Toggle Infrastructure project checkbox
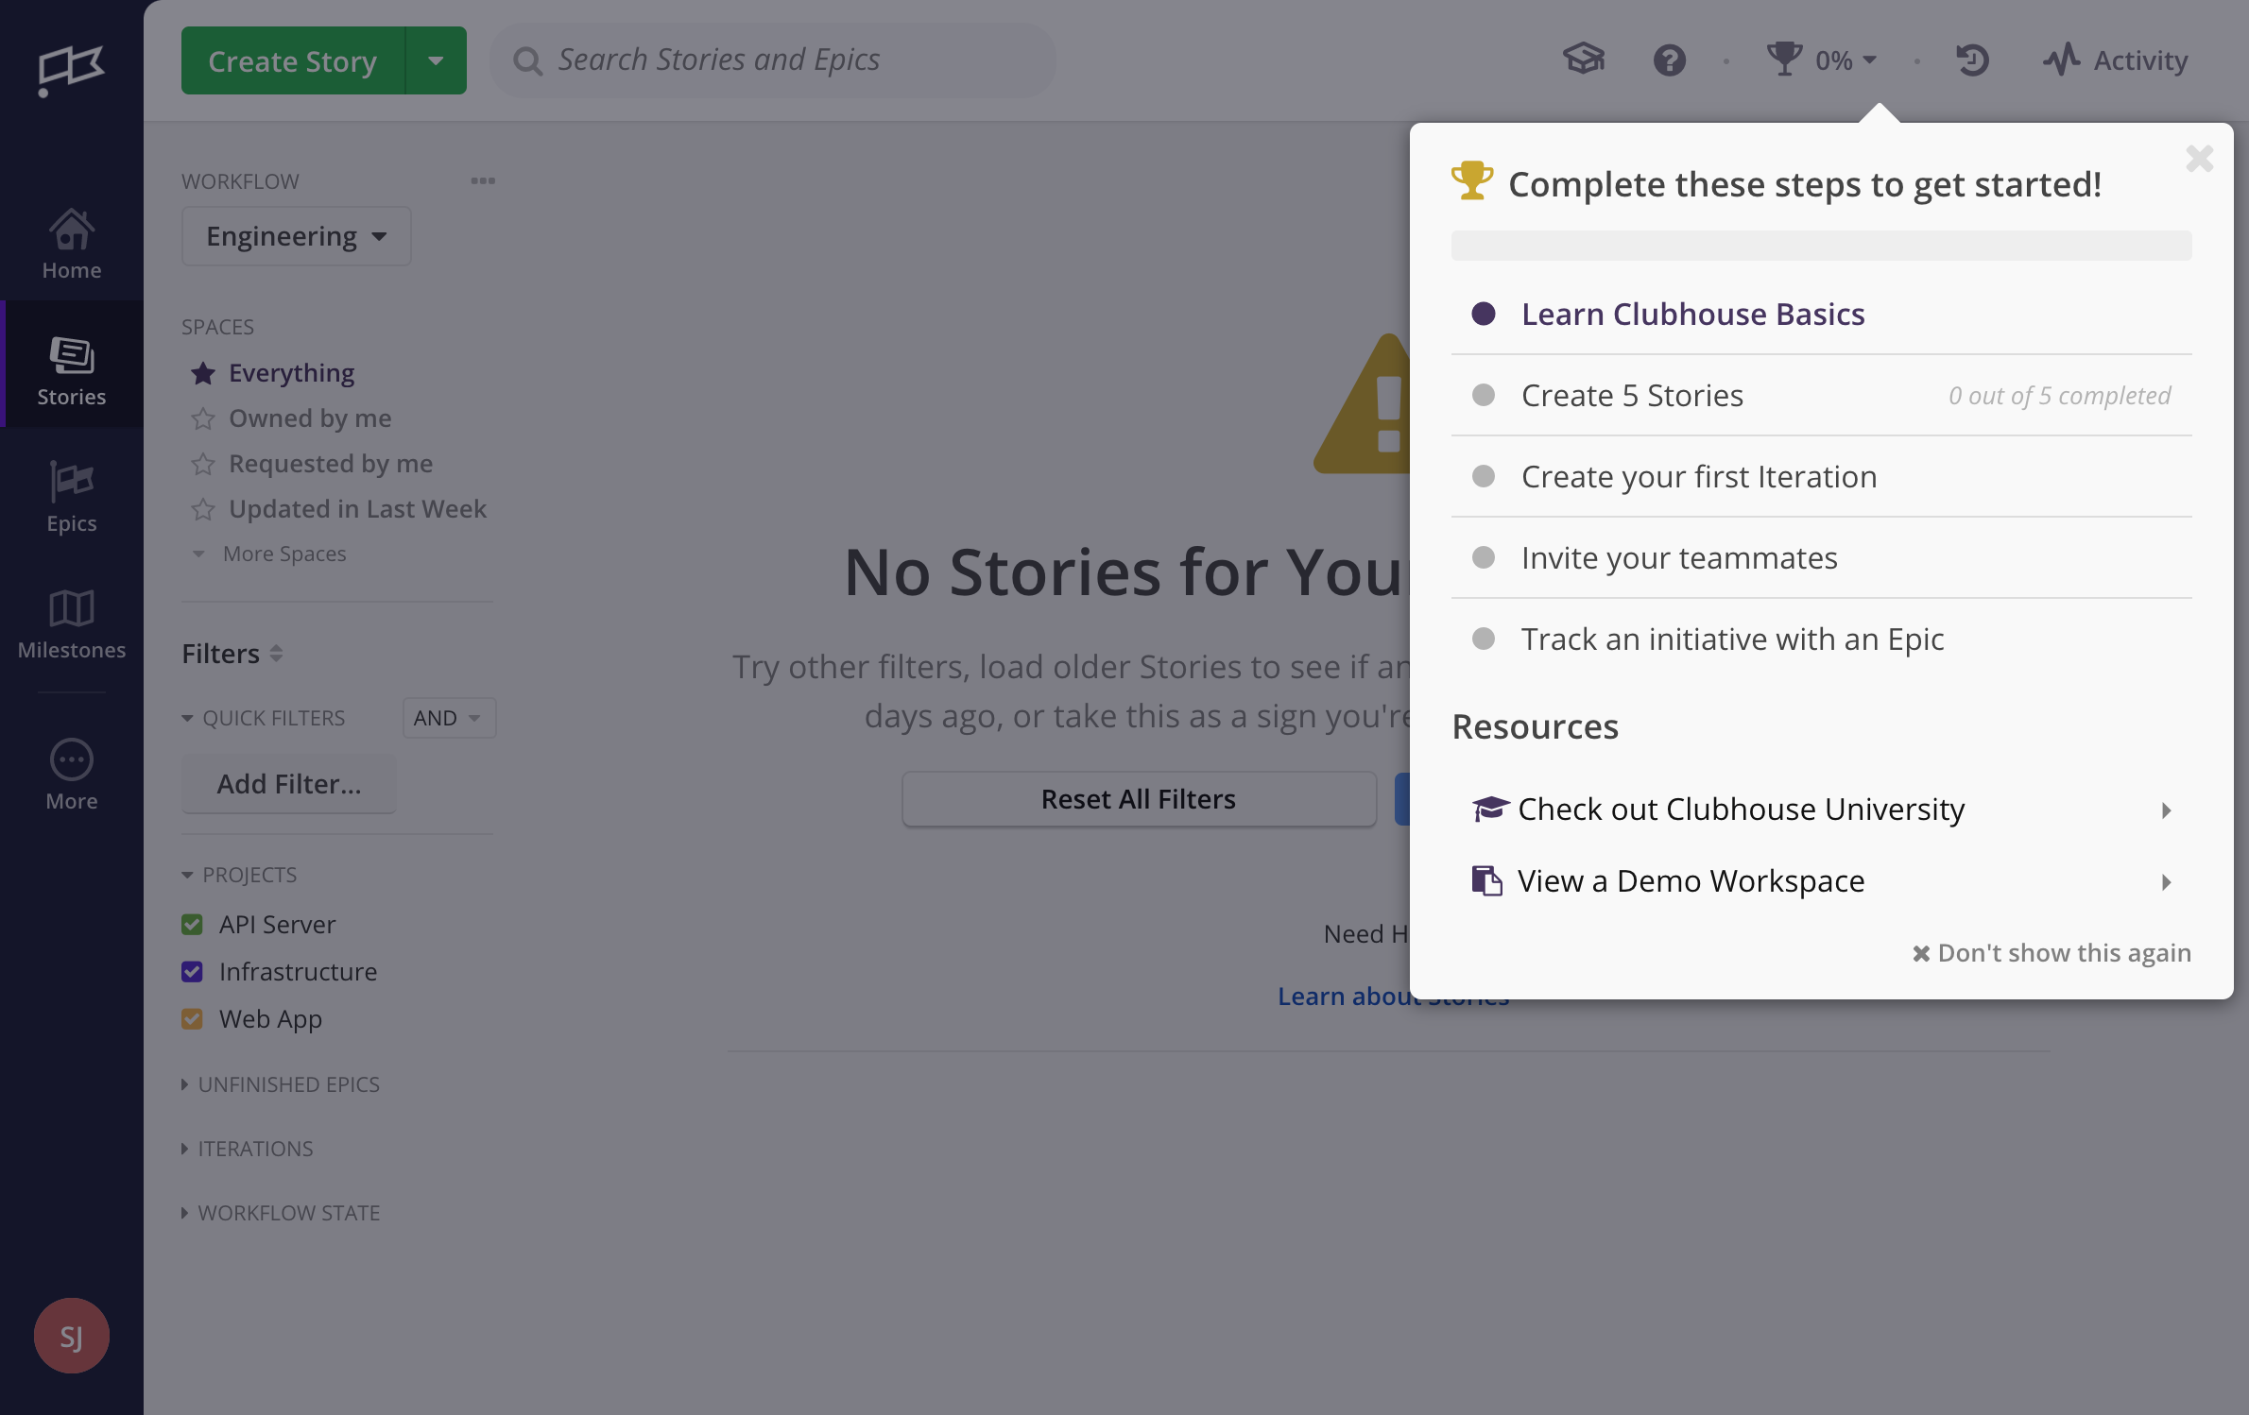The image size is (2249, 1415). [193, 972]
